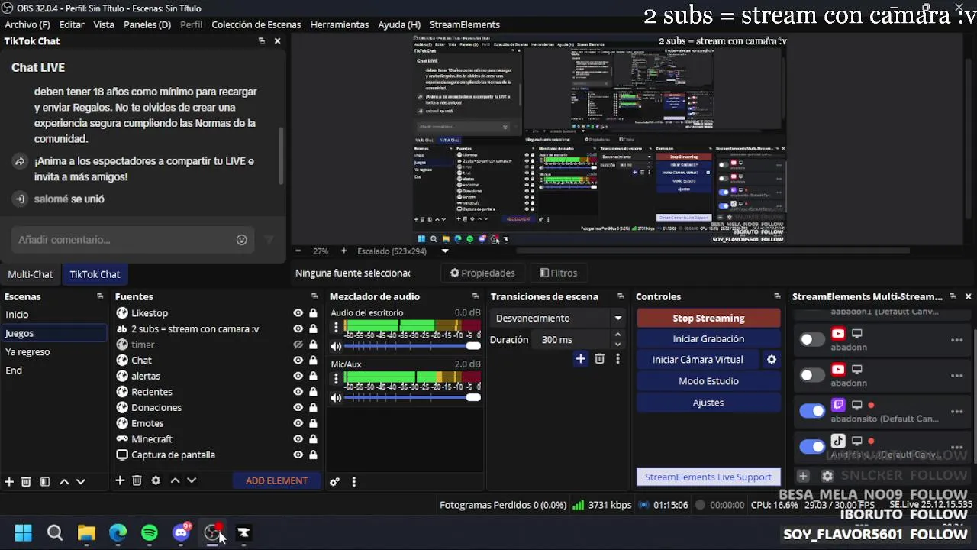Screen dimensions: 977x550
Task: Lock icon for Likestop source
Action: [313, 313]
